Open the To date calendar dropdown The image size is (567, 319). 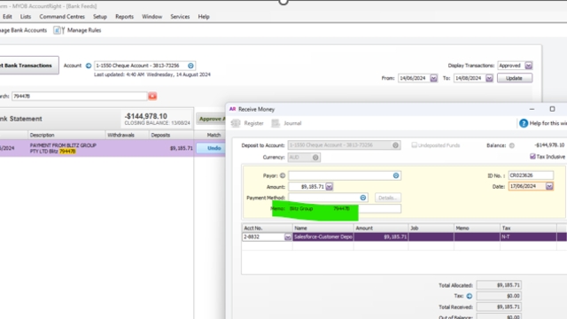click(x=489, y=78)
